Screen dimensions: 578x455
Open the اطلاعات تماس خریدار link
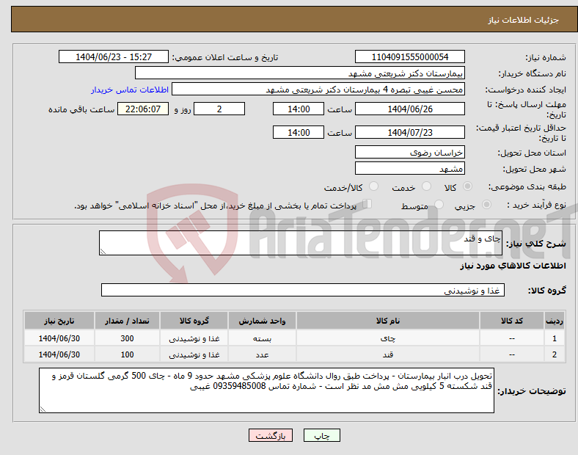130,90
